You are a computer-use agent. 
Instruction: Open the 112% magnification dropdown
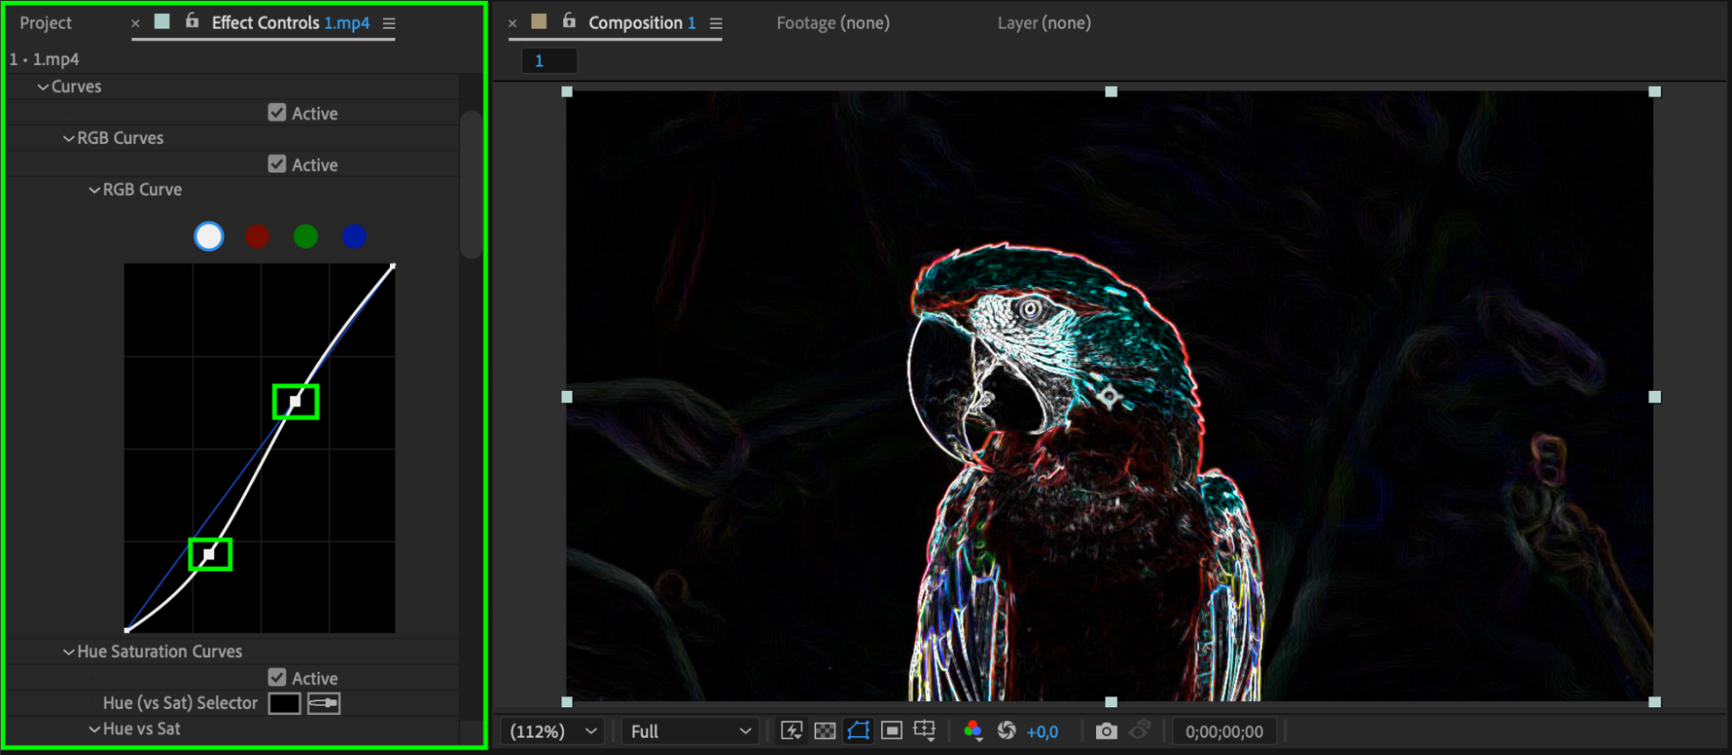click(554, 731)
